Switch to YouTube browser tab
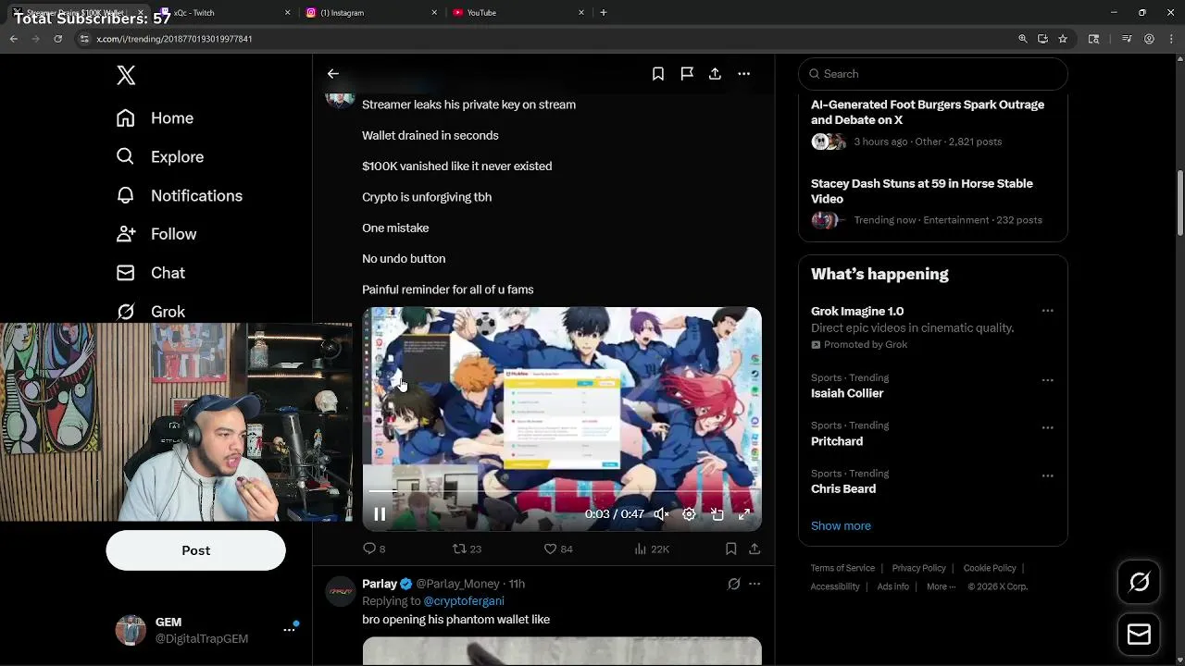The width and height of the screenshot is (1185, 666). click(518, 13)
